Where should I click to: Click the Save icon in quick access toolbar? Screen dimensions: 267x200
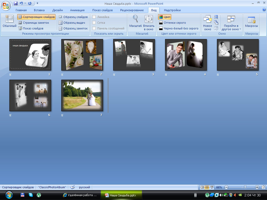[16, 3]
